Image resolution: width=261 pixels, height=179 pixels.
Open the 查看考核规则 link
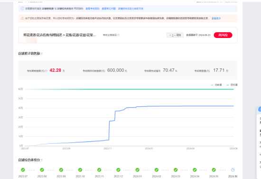93,9
